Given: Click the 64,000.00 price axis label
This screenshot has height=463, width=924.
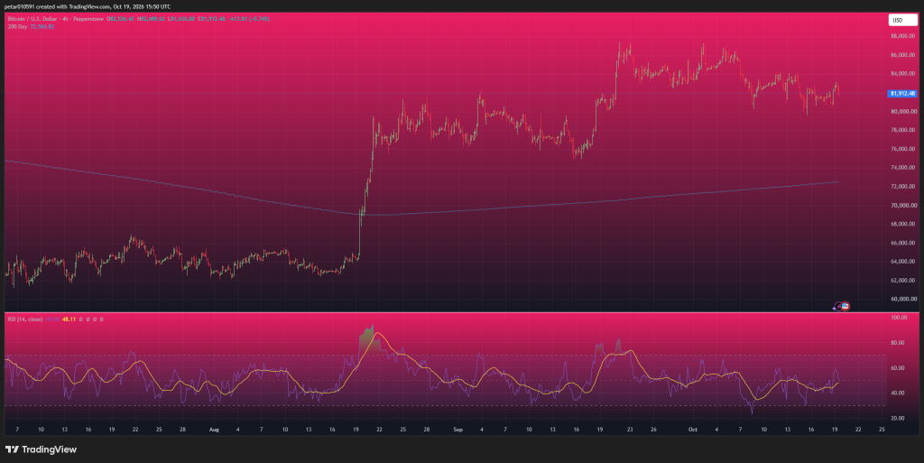Looking at the screenshot, I should (903, 262).
